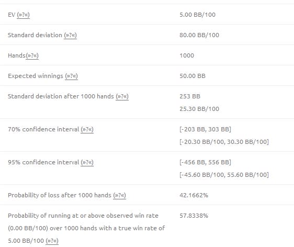Select the 80.00 BB/100 standard deviation value

point(199,35)
